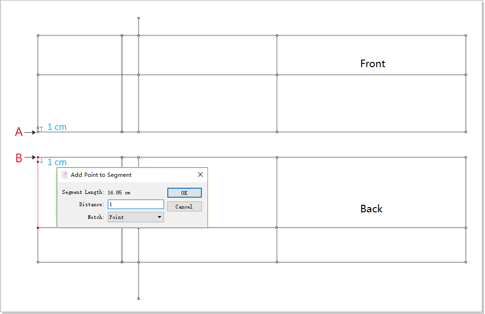Click the red letter A marker
Viewport: 485px width, 314px height.
coord(19,132)
